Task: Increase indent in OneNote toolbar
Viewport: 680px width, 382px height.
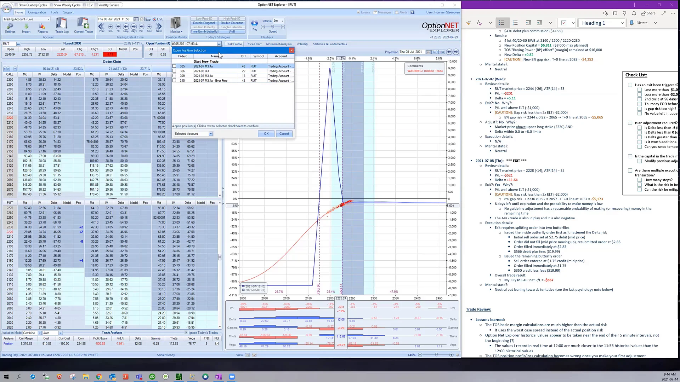Action: (x=539, y=23)
